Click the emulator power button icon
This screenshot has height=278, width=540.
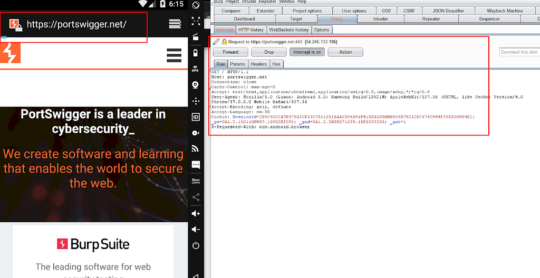tap(196, 245)
